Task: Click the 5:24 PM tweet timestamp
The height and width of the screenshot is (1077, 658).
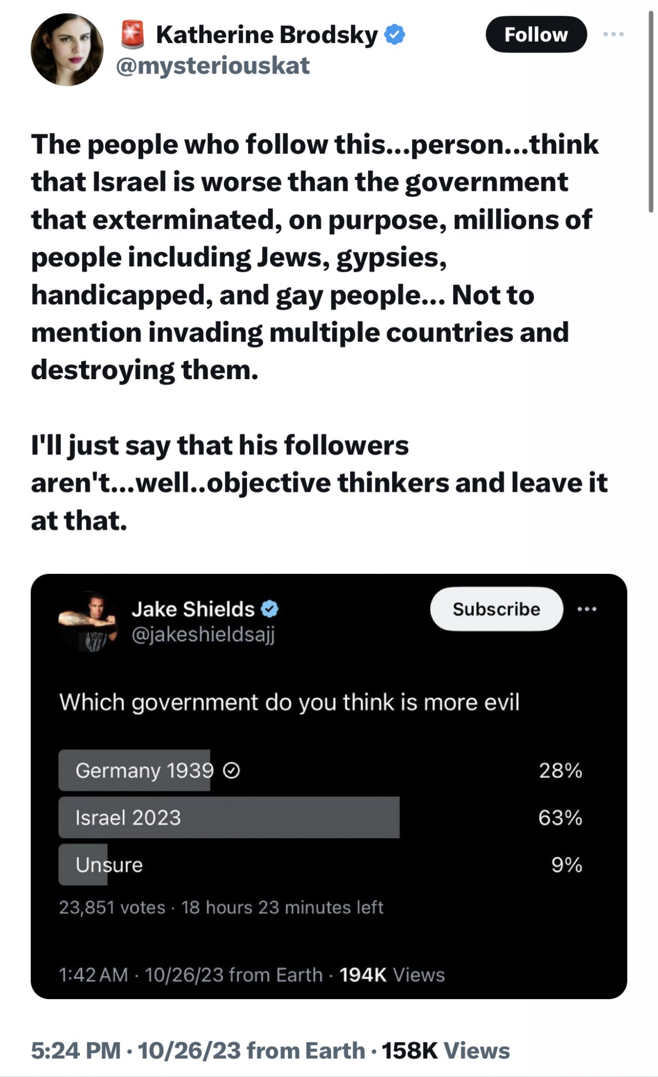Action: coord(76,1051)
